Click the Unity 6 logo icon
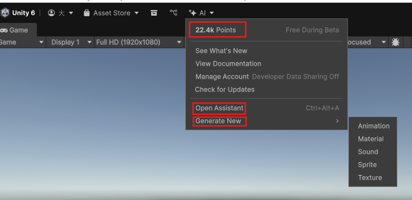The width and height of the screenshot is (412, 200). coord(5,13)
